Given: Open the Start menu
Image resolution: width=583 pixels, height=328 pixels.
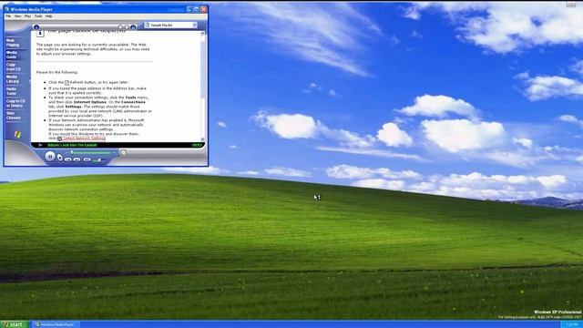Looking at the screenshot, I should pyautogui.click(x=15, y=324).
